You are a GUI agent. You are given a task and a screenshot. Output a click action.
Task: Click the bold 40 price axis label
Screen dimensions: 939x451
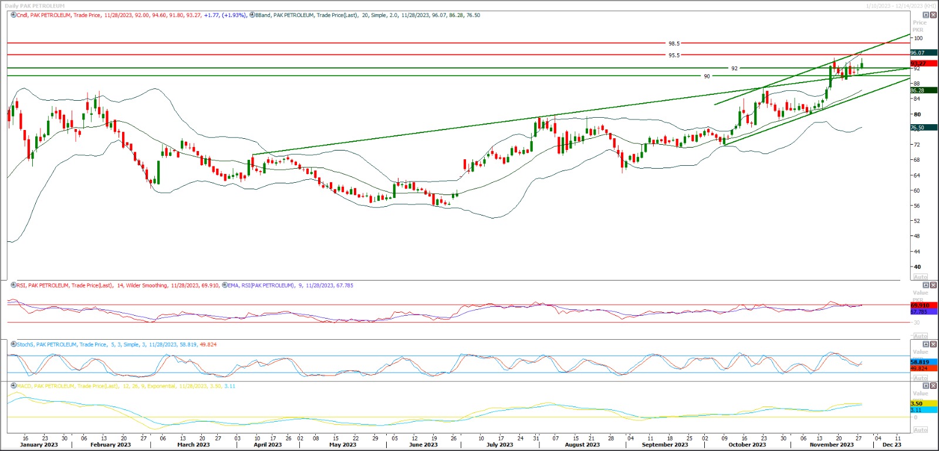(x=917, y=266)
